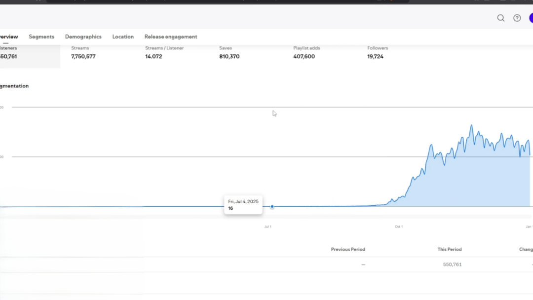533x300 pixels.
Task: Click the Jul 1 axis label
Action: (267, 226)
